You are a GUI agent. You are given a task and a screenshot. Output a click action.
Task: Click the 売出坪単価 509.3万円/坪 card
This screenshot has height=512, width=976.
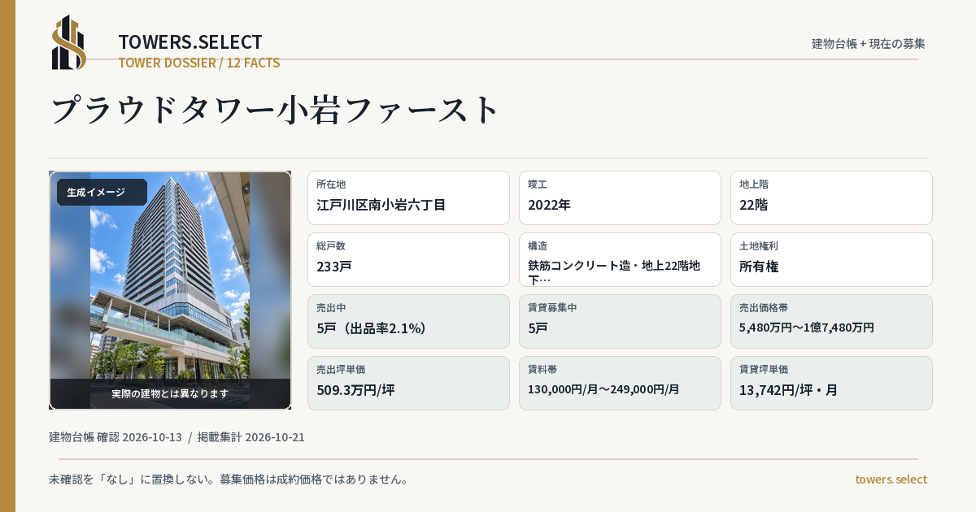tap(408, 383)
